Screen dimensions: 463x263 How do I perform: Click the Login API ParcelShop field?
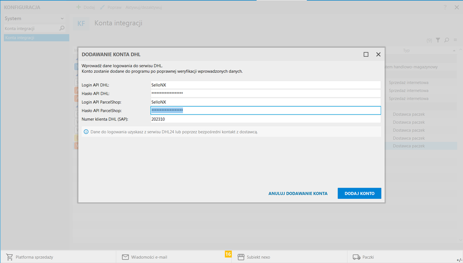[x=265, y=102]
